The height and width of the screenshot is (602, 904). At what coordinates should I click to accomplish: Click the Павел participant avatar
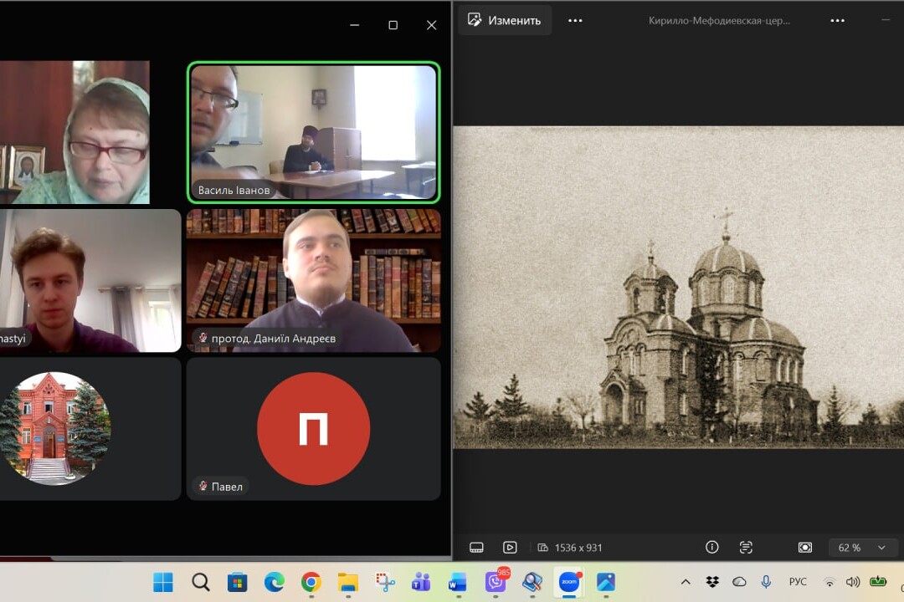pos(314,429)
